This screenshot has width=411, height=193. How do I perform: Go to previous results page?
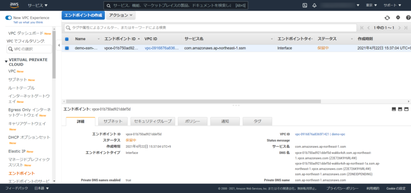tap(368, 28)
